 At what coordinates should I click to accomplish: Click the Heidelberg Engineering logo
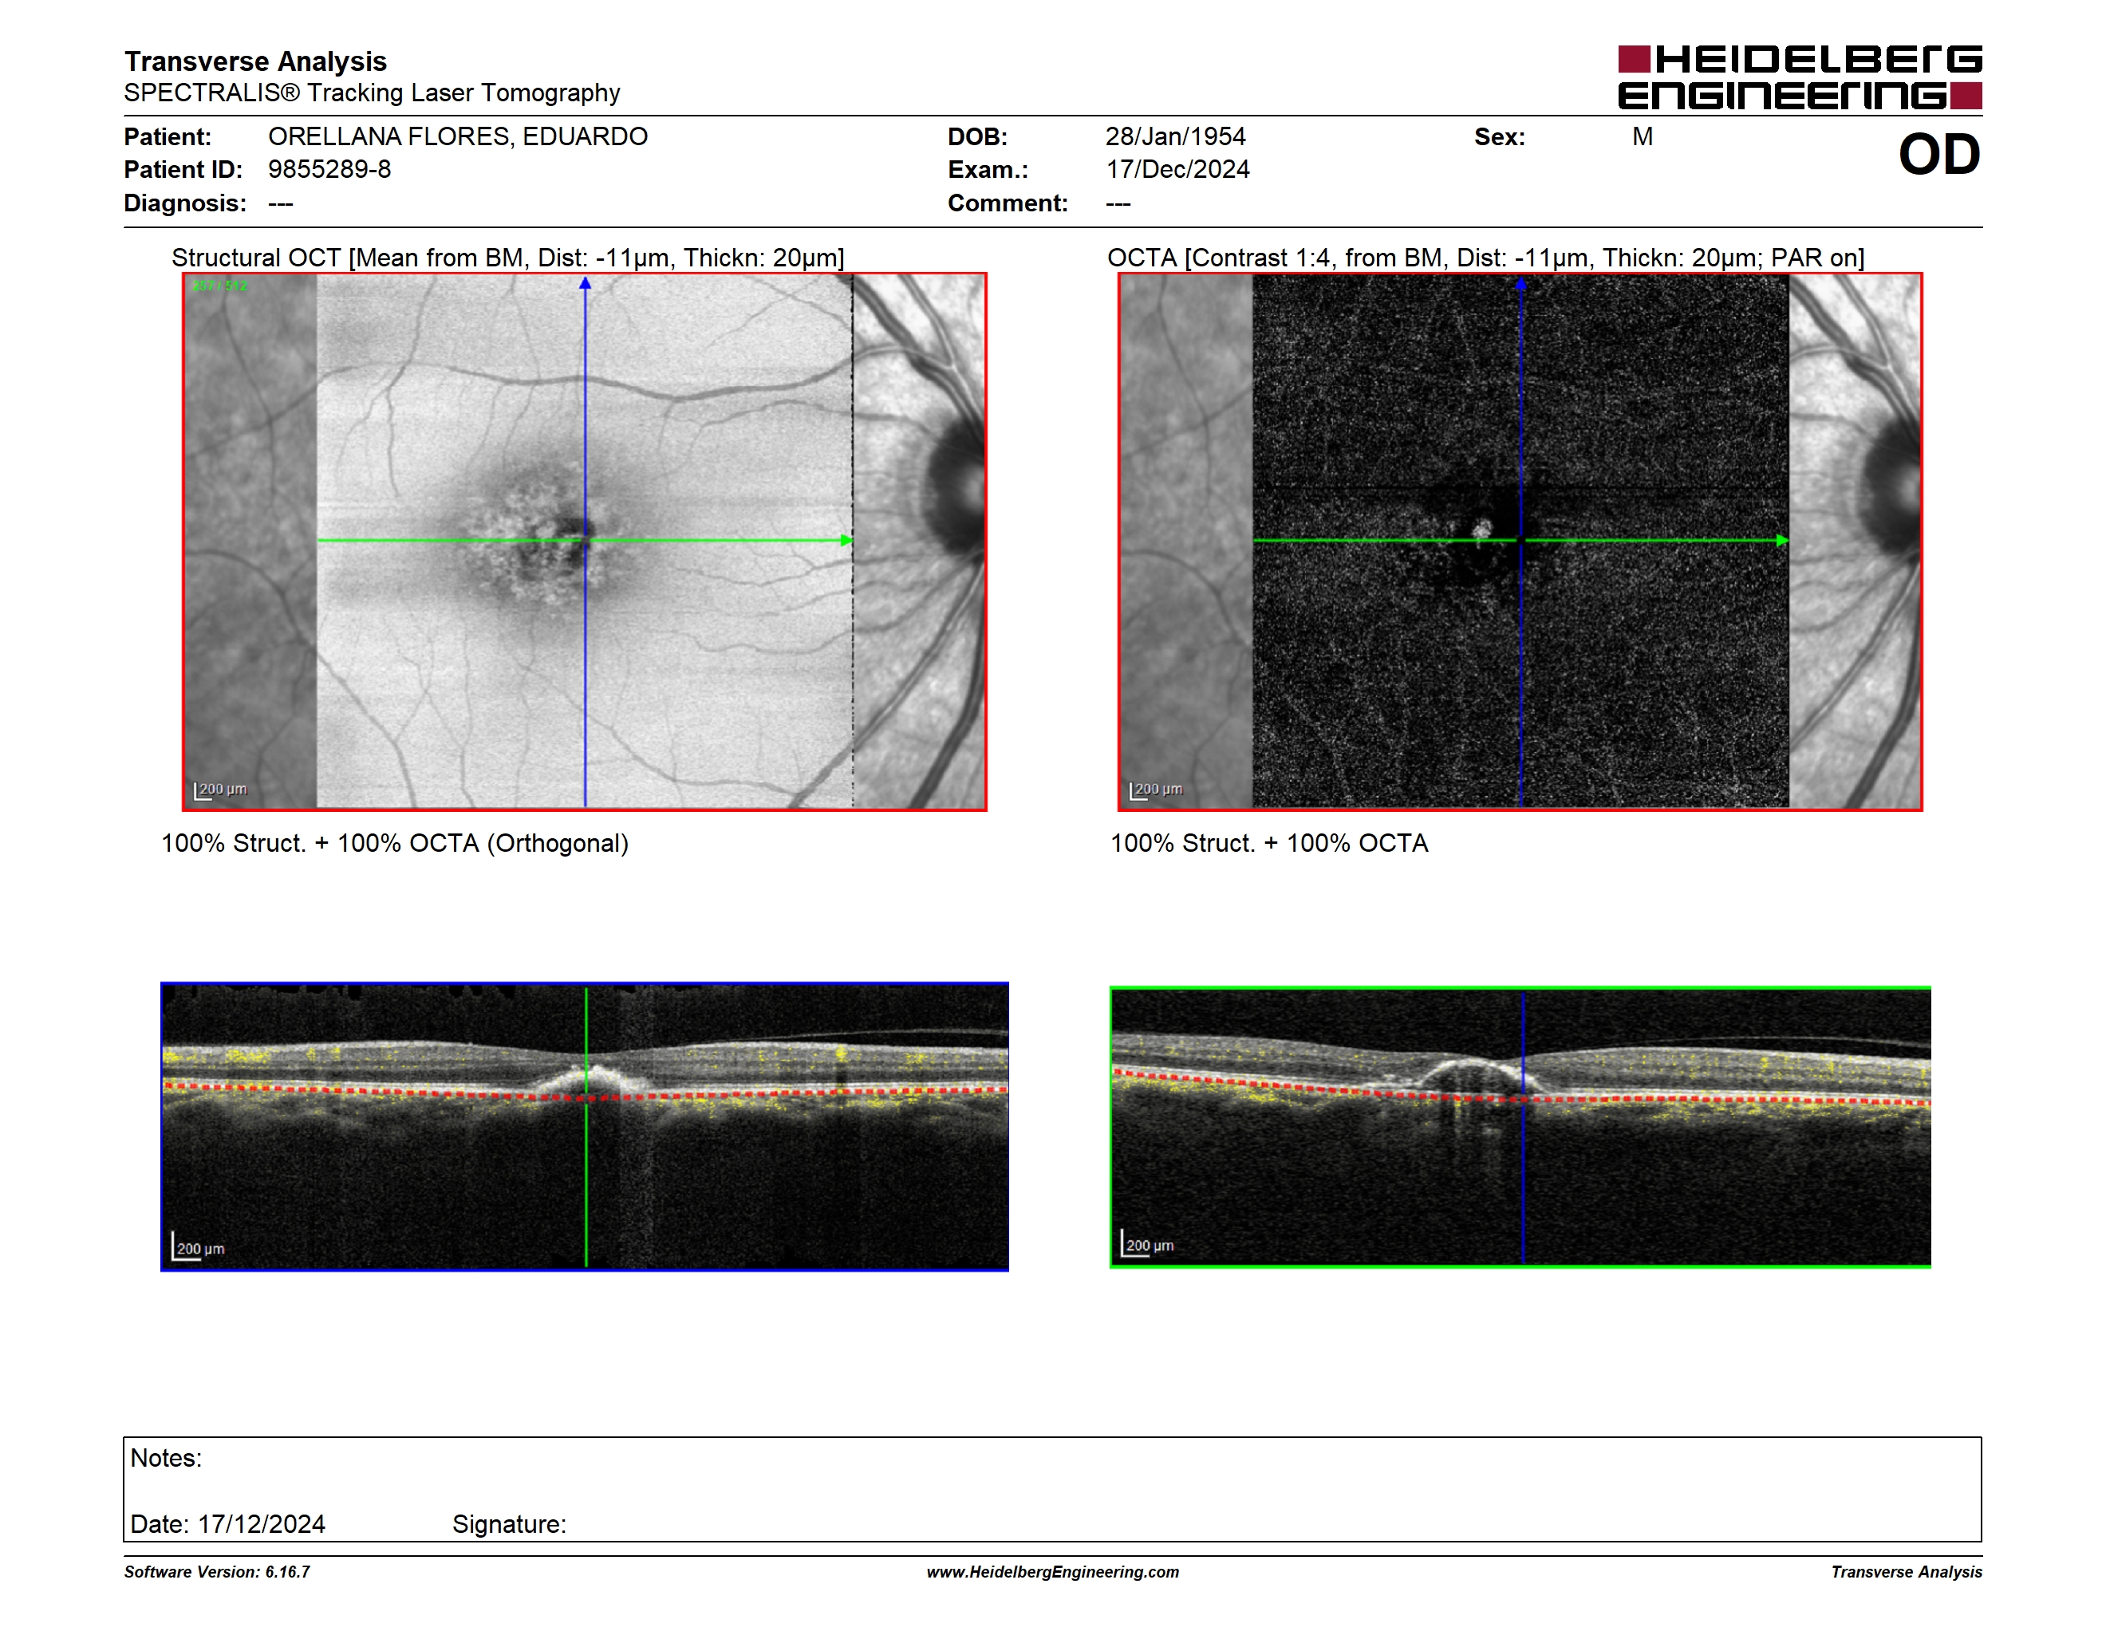[x=1800, y=77]
